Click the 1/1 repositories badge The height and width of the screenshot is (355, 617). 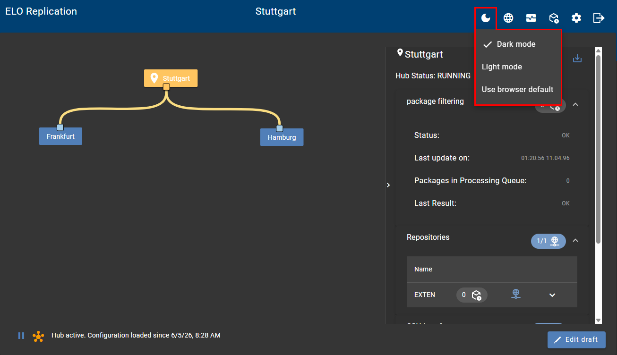tap(548, 241)
